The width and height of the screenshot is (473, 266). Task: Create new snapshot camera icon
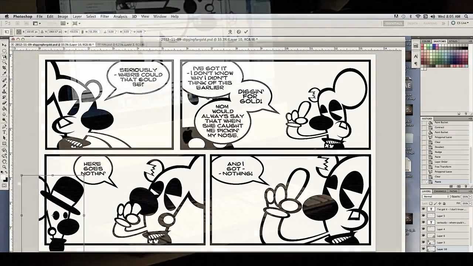(459, 186)
